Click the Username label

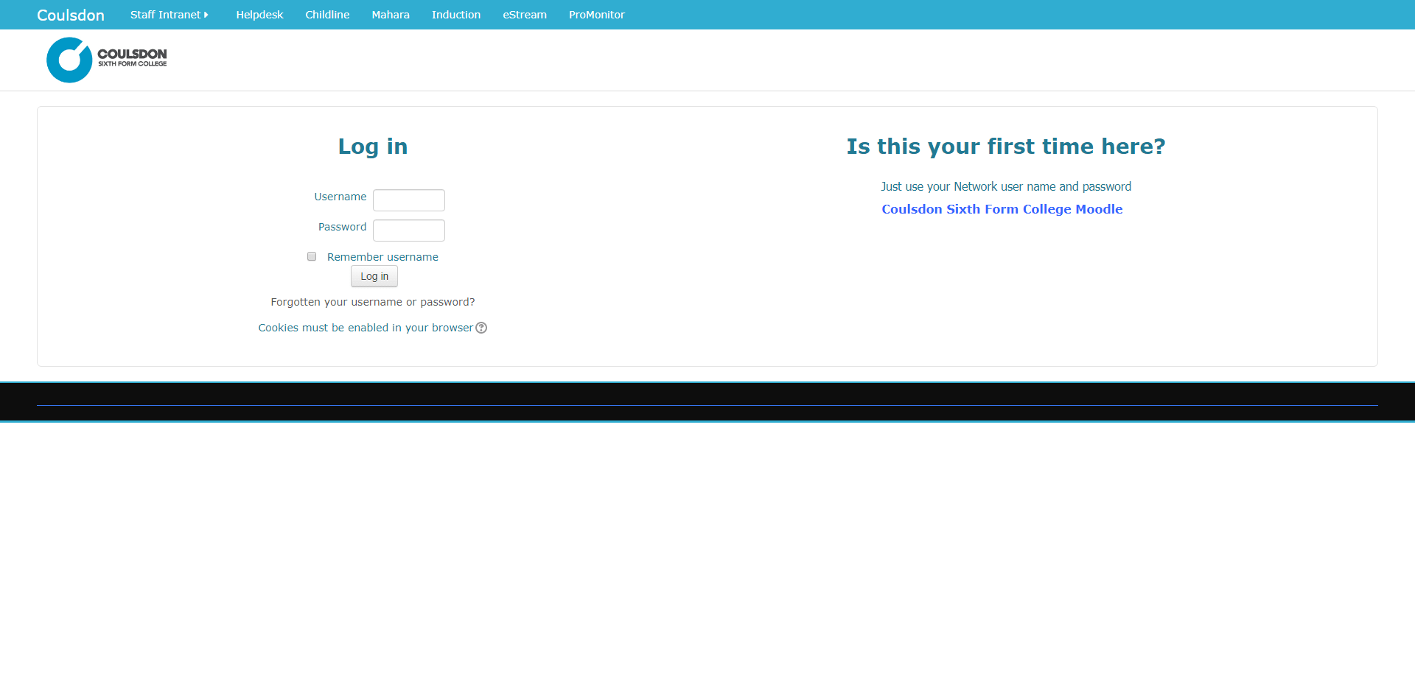coord(340,197)
